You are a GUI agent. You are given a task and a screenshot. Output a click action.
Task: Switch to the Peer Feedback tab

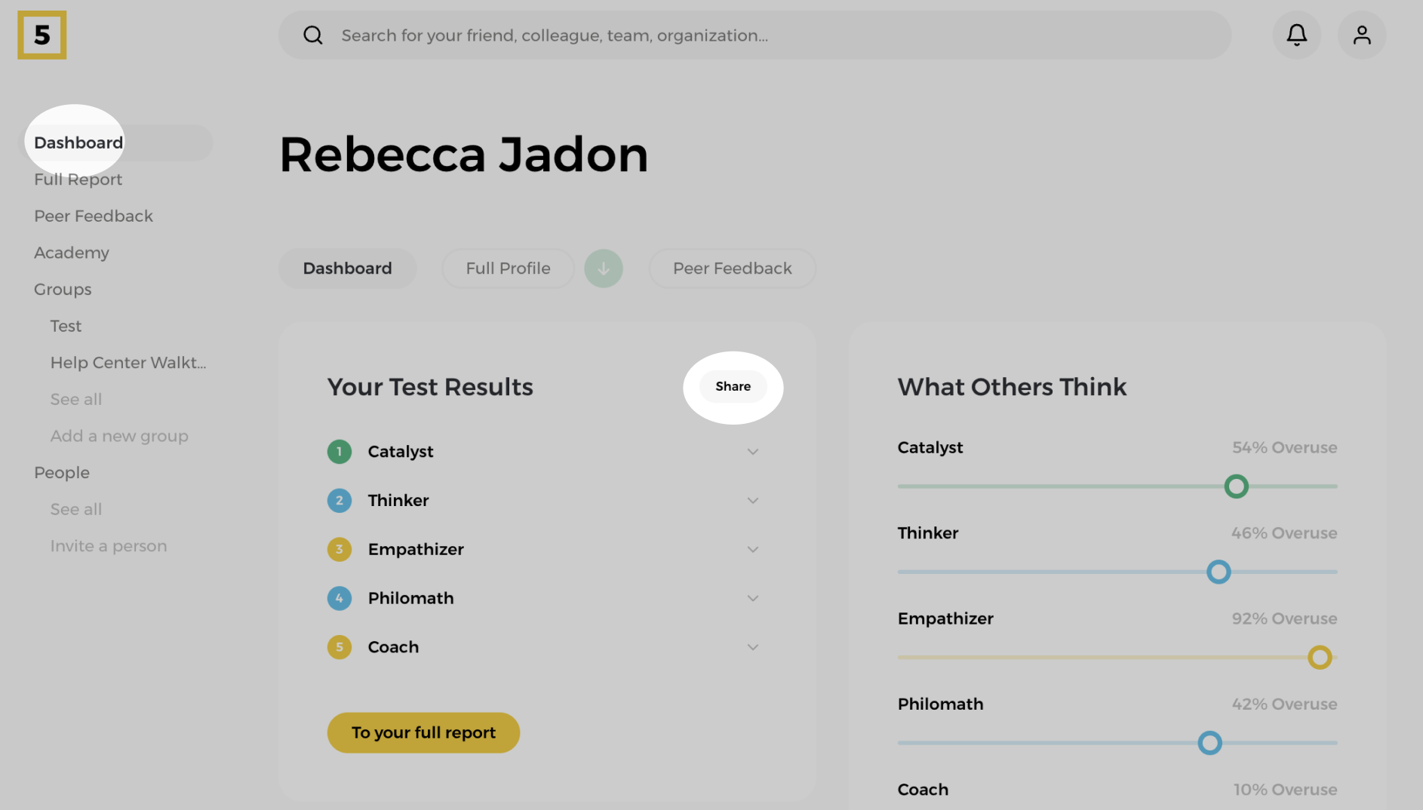click(732, 268)
